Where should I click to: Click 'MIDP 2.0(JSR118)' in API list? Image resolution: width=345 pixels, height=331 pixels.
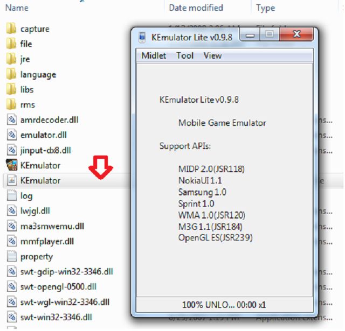[x=211, y=169]
